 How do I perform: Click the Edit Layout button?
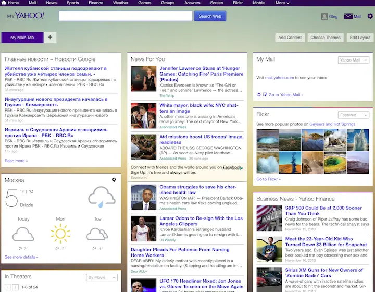360,38
